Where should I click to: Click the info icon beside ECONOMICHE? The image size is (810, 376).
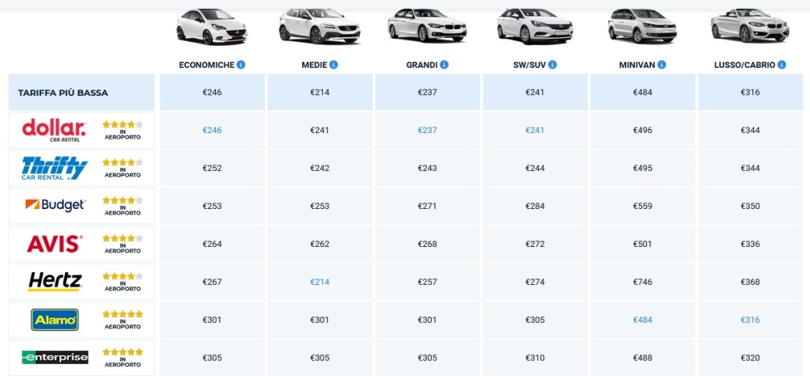click(x=240, y=65)
